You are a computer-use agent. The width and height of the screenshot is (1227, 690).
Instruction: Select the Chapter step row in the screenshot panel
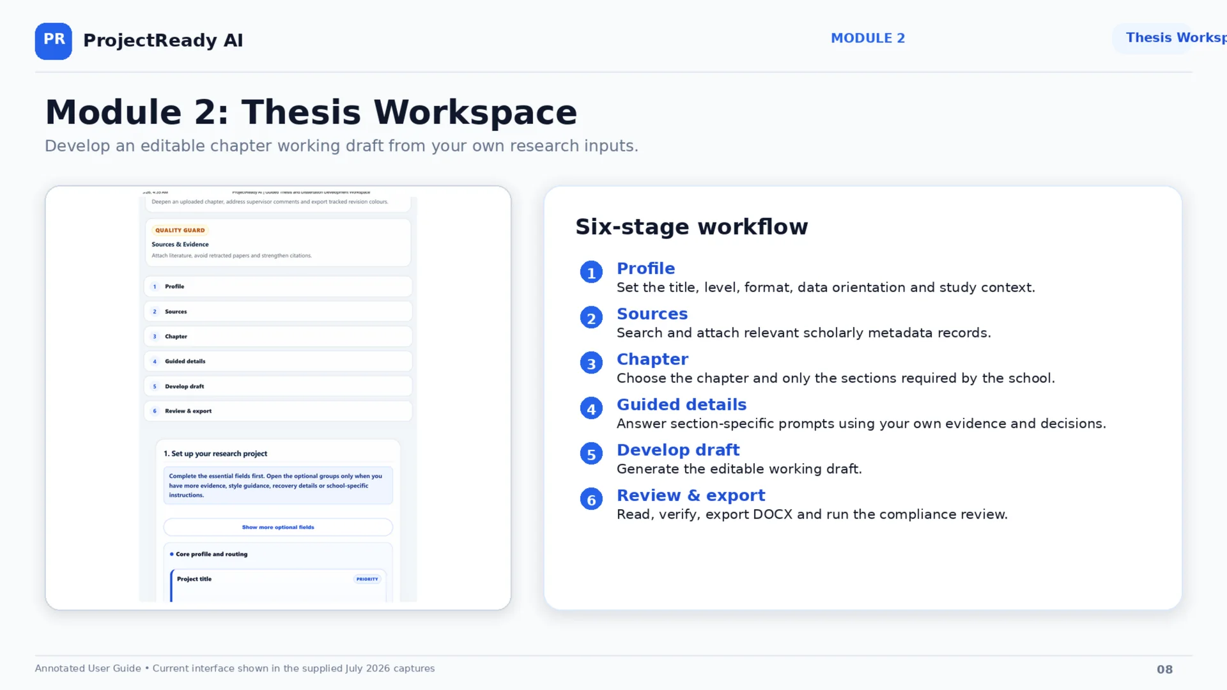[x=278, y=336]
